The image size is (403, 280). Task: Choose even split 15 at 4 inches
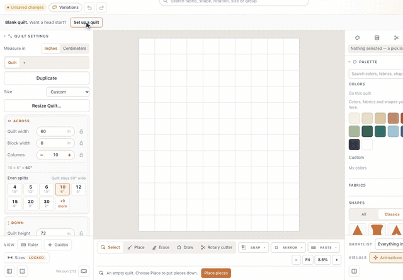click(14, 204)
